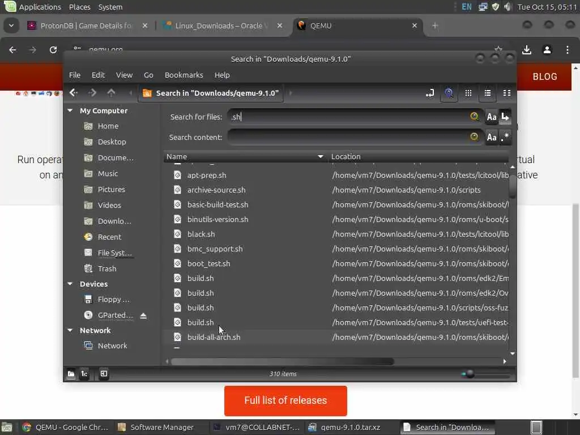This screenshot has width=580, height=435.
Task: Go to parent folder with up arrow
Action: 111,93
